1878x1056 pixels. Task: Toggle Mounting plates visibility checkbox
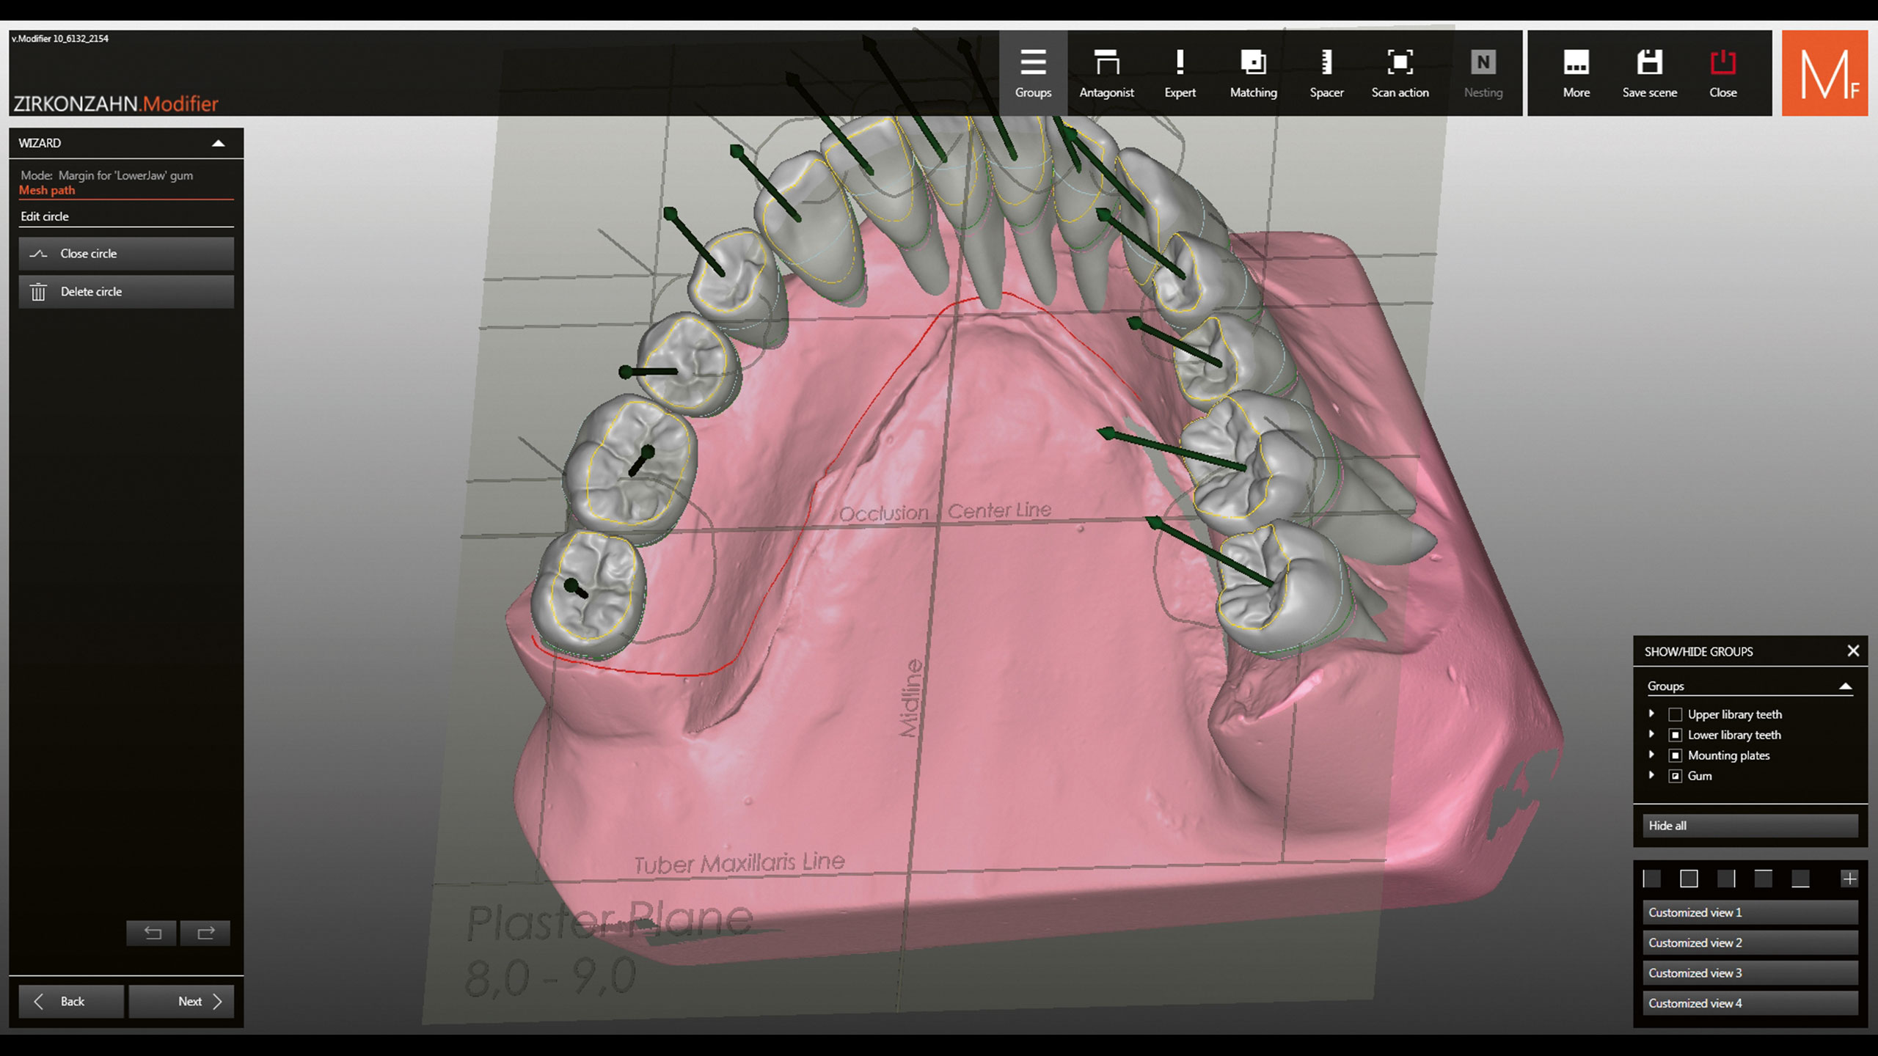point(1676,755)
